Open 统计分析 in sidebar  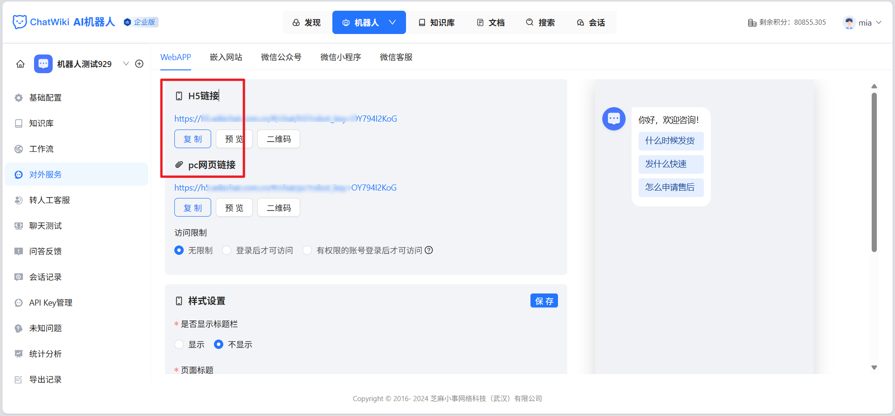click(76, 354)
